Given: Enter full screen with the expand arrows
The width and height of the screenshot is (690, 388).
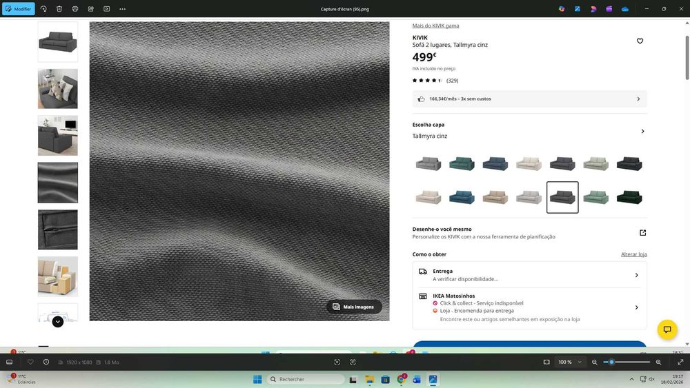Looking at the screenshot, I should 680,362.
